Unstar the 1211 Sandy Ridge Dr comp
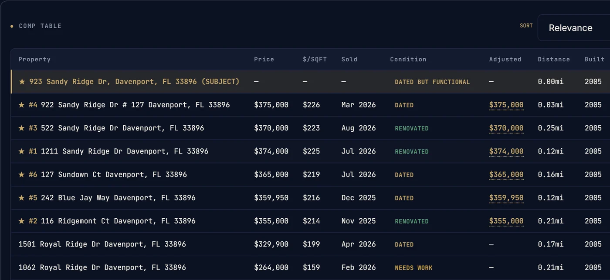The width and height of the screenshot is (610, 280). click(x=22, y=151)
